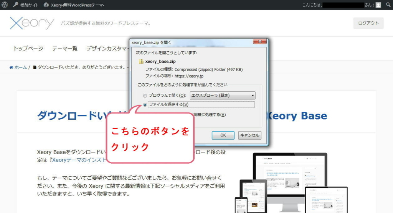Click the zip folder icon for xeory_base.zip
Screen dimensions: 393x213
pos(141,62)
